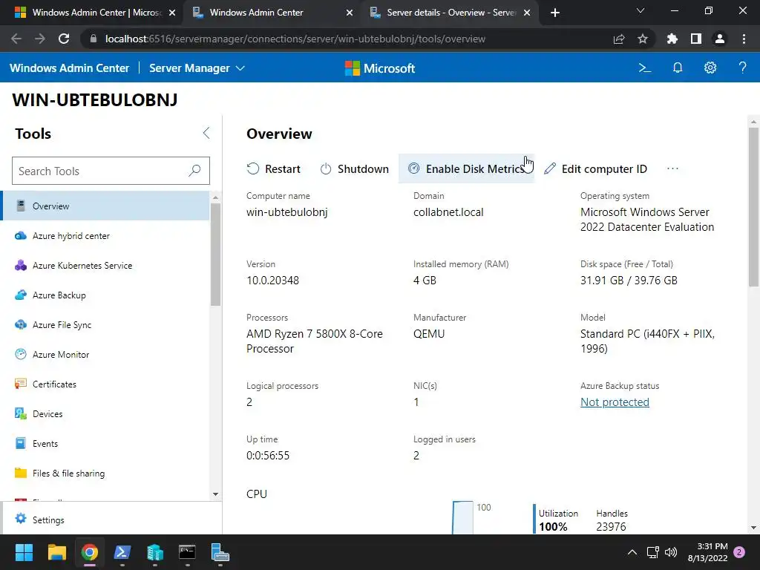Screen dimensions: 760x570
Task: Click the Restart button
Action: click(x=274, y=168)
